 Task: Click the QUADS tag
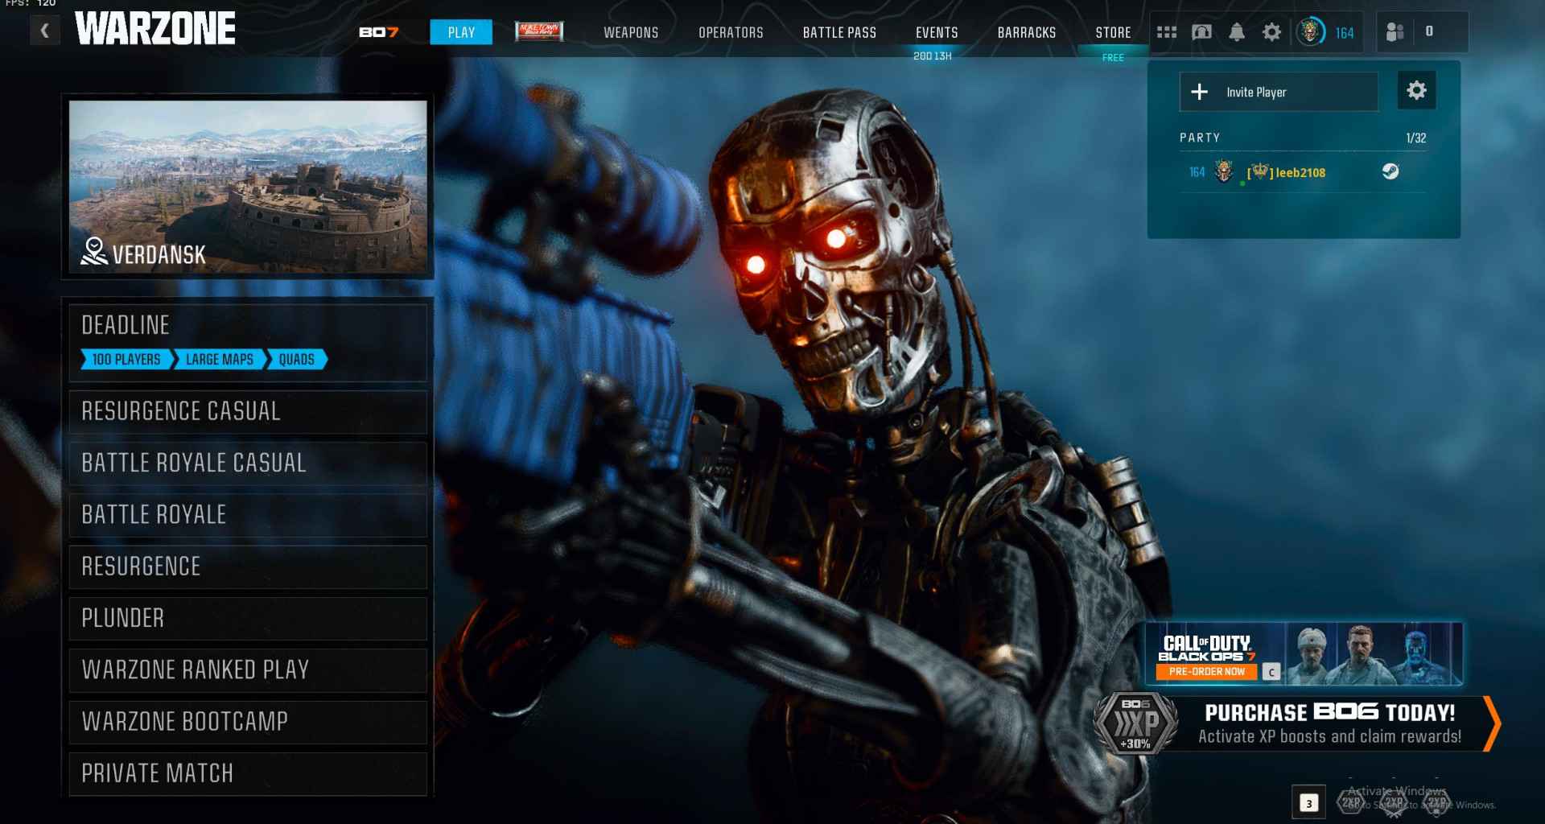coord(297,360)
